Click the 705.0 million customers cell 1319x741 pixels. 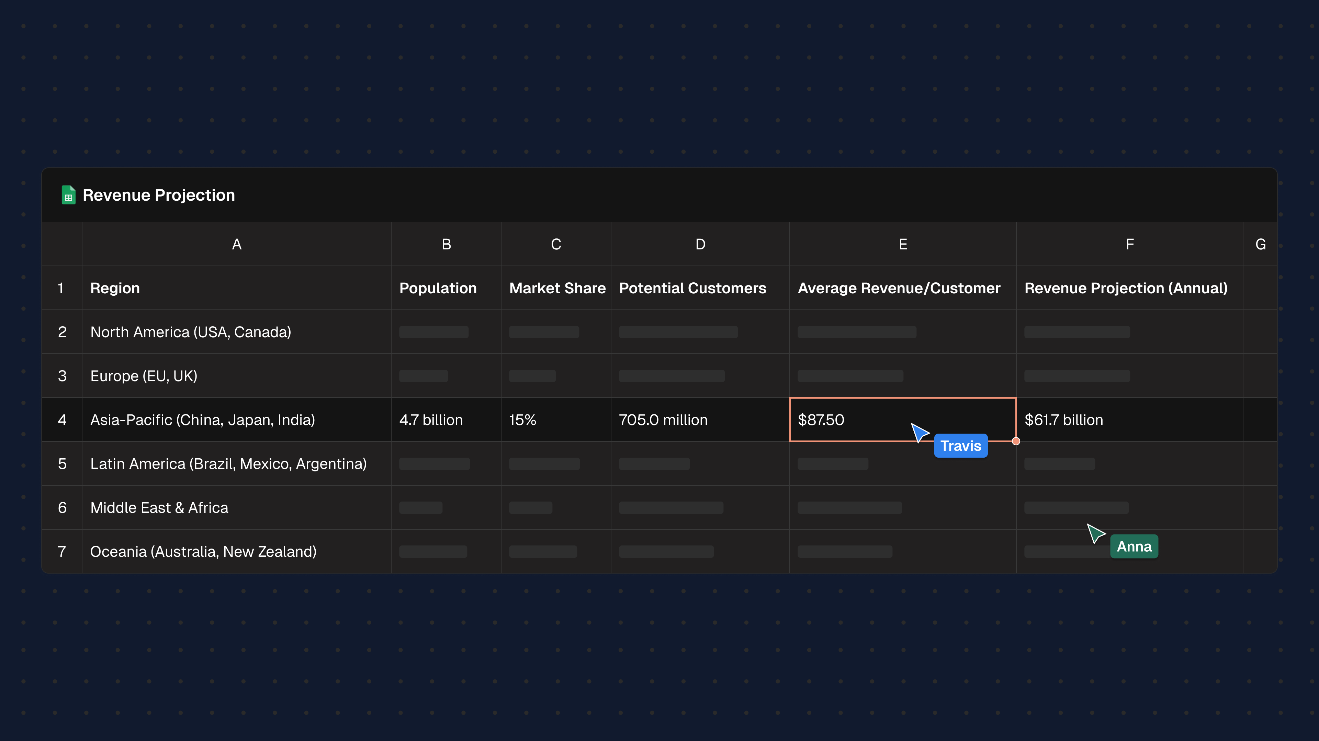tap(700, 420)
